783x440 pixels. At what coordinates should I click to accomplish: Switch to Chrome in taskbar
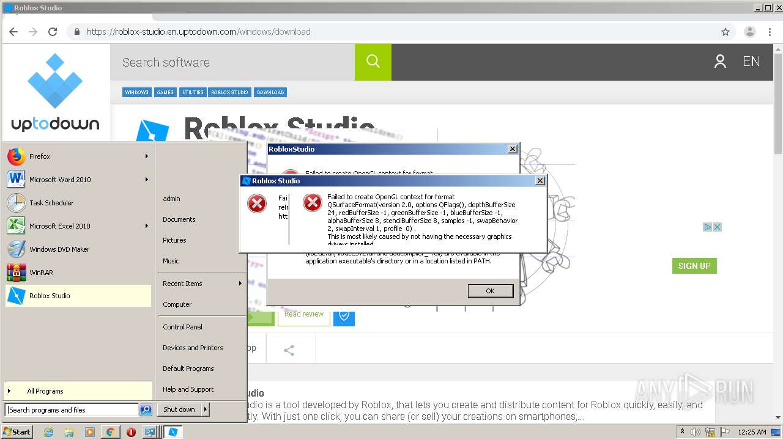pos(110,432)
